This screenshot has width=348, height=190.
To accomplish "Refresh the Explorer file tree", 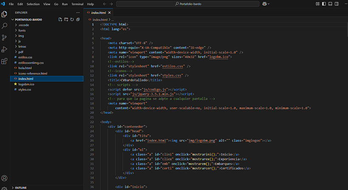I will (72, 20).
